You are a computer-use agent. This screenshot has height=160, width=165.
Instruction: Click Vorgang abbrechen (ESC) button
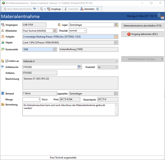tap(142, 34)
